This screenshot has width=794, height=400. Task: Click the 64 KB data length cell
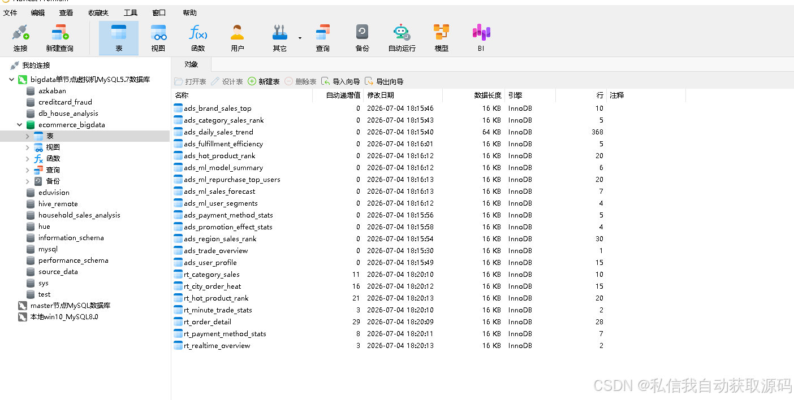491,132
